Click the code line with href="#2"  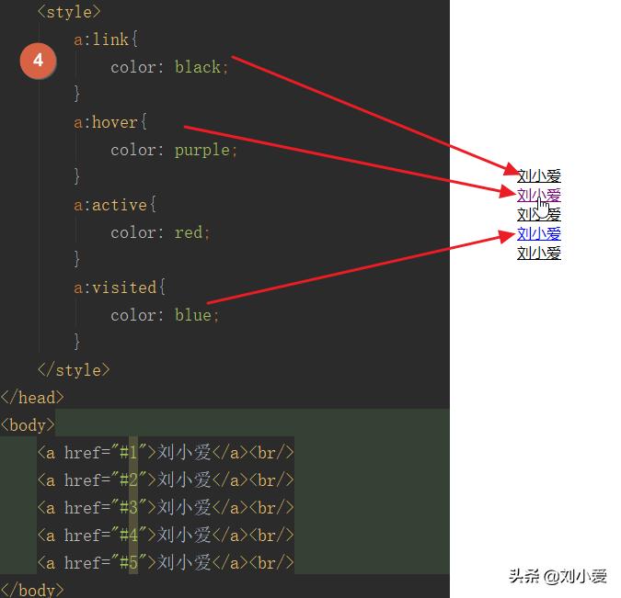(x=166, y=480)
